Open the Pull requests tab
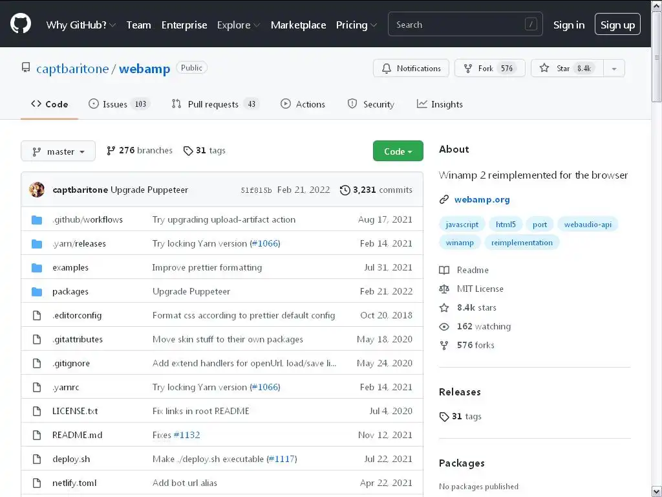The image size is (662, 497). [216, 104]
